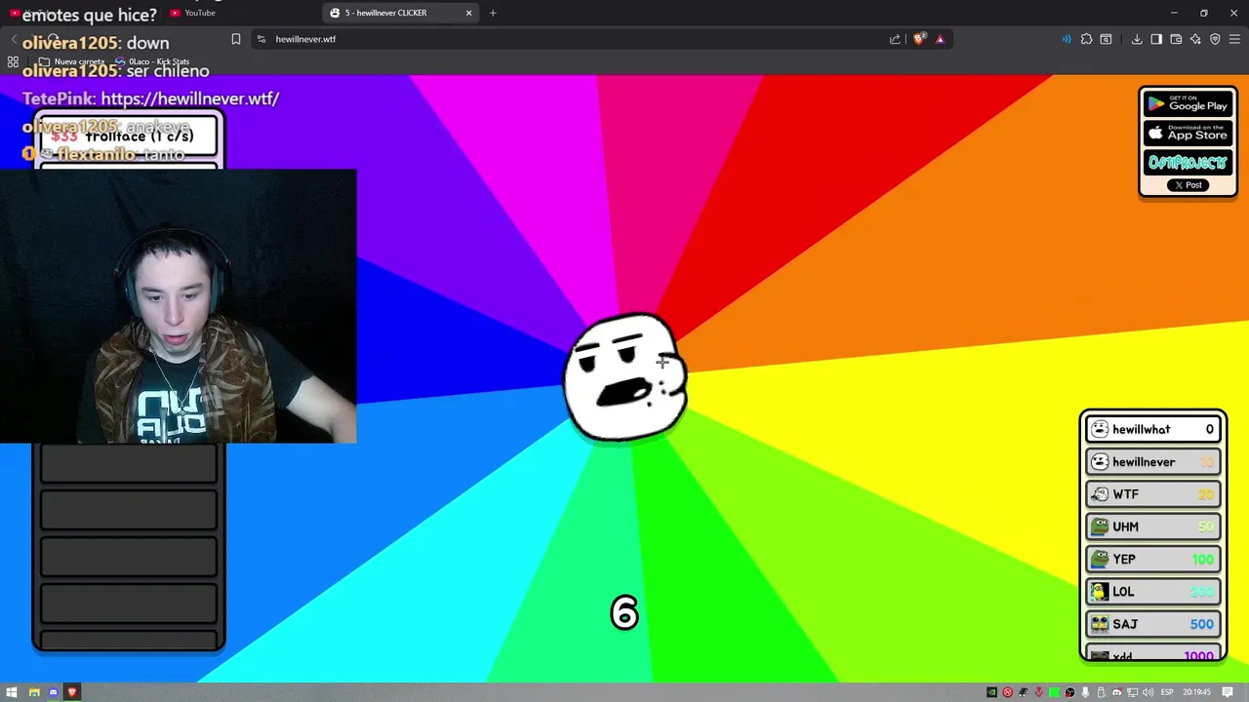Open the apps grid icon in bookmarks bar
Viewport: 1249px width, 702px height.
13,61
